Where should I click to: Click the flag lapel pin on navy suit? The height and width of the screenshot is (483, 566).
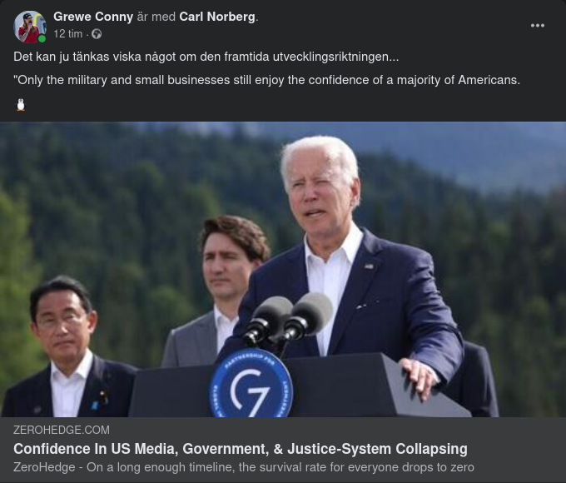point(369,266)
